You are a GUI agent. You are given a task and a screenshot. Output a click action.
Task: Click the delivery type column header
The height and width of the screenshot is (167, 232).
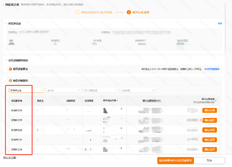point(89,101)
